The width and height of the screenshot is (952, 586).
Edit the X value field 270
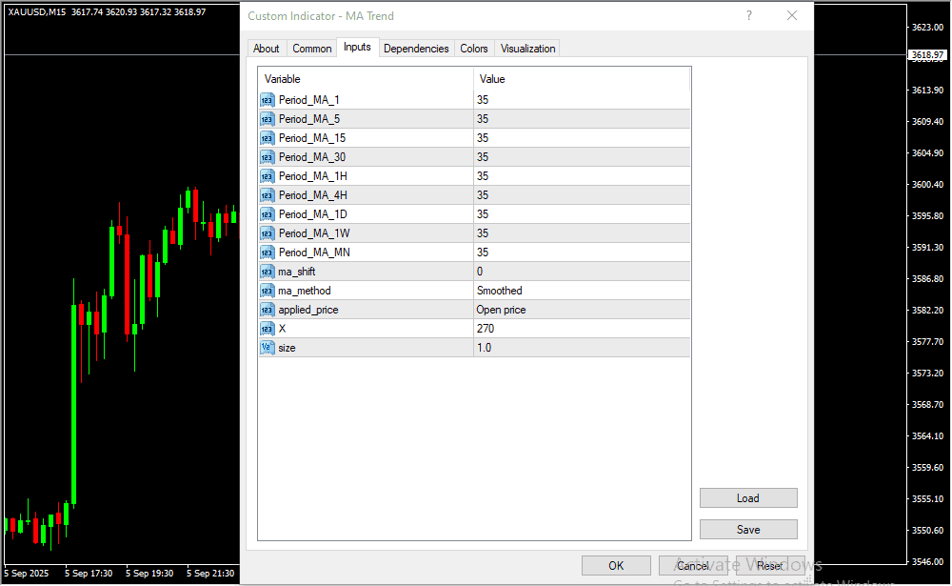click(582, 329)
